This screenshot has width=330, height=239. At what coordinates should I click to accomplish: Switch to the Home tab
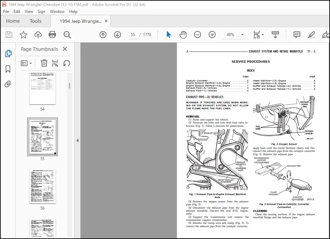pos(13,21)
